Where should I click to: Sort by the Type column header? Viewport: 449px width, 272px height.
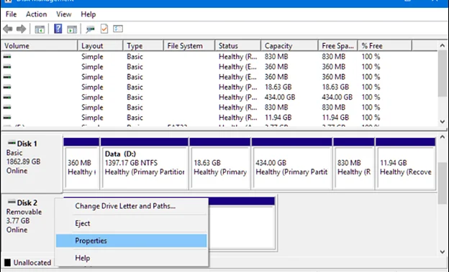(143, 46)
